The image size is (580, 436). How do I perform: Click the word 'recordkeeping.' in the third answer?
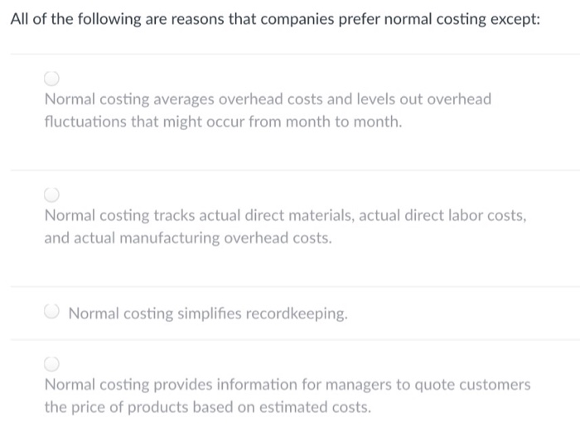302,314
